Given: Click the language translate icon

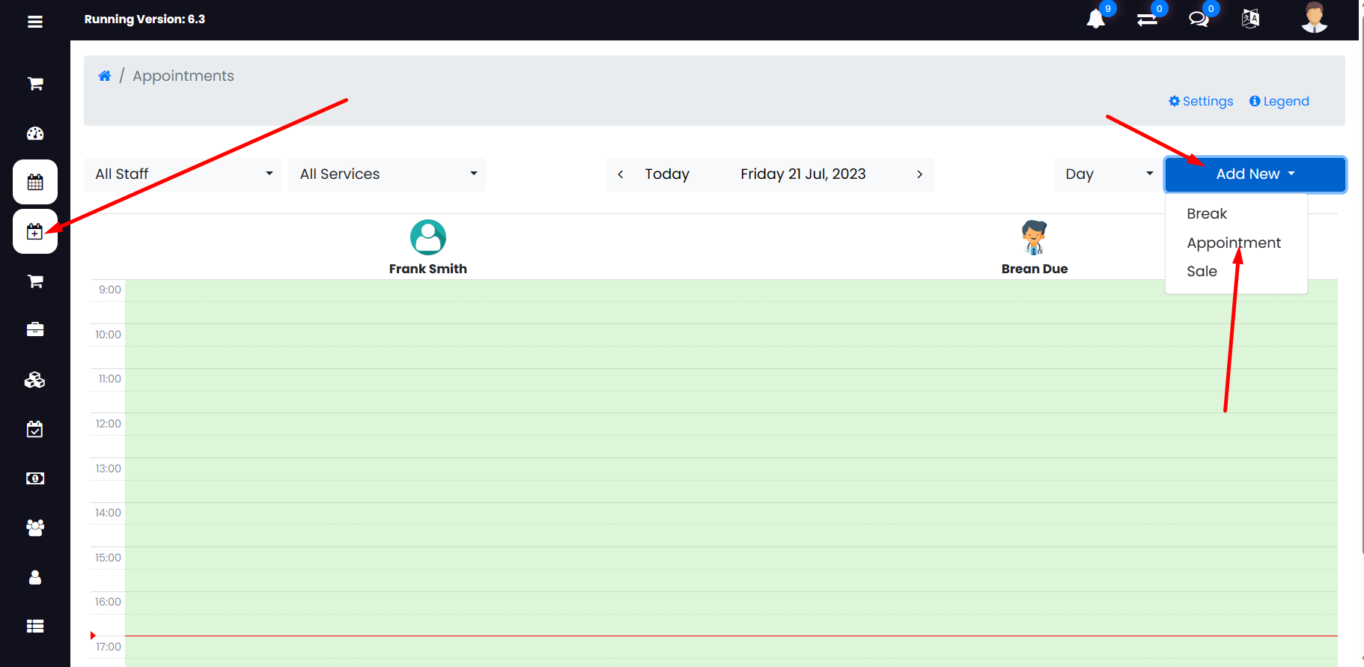Looking at the screenshot, I should (x=1250, y=19).
